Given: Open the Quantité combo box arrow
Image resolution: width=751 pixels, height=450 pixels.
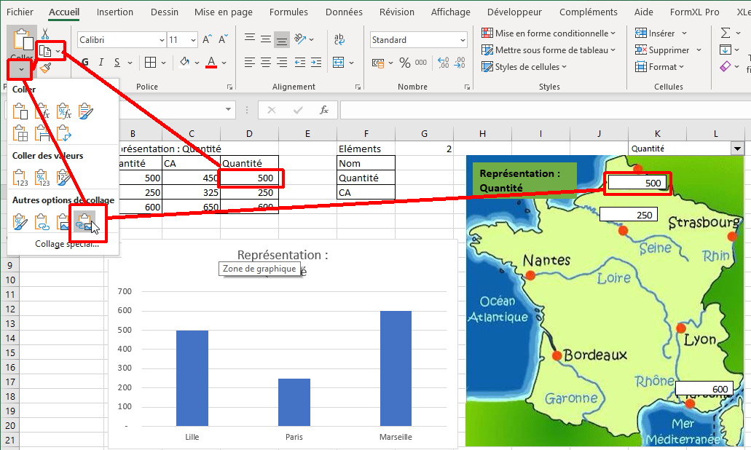Looking at the screenshot, I should pyautogui.click(x=738, y=149).
